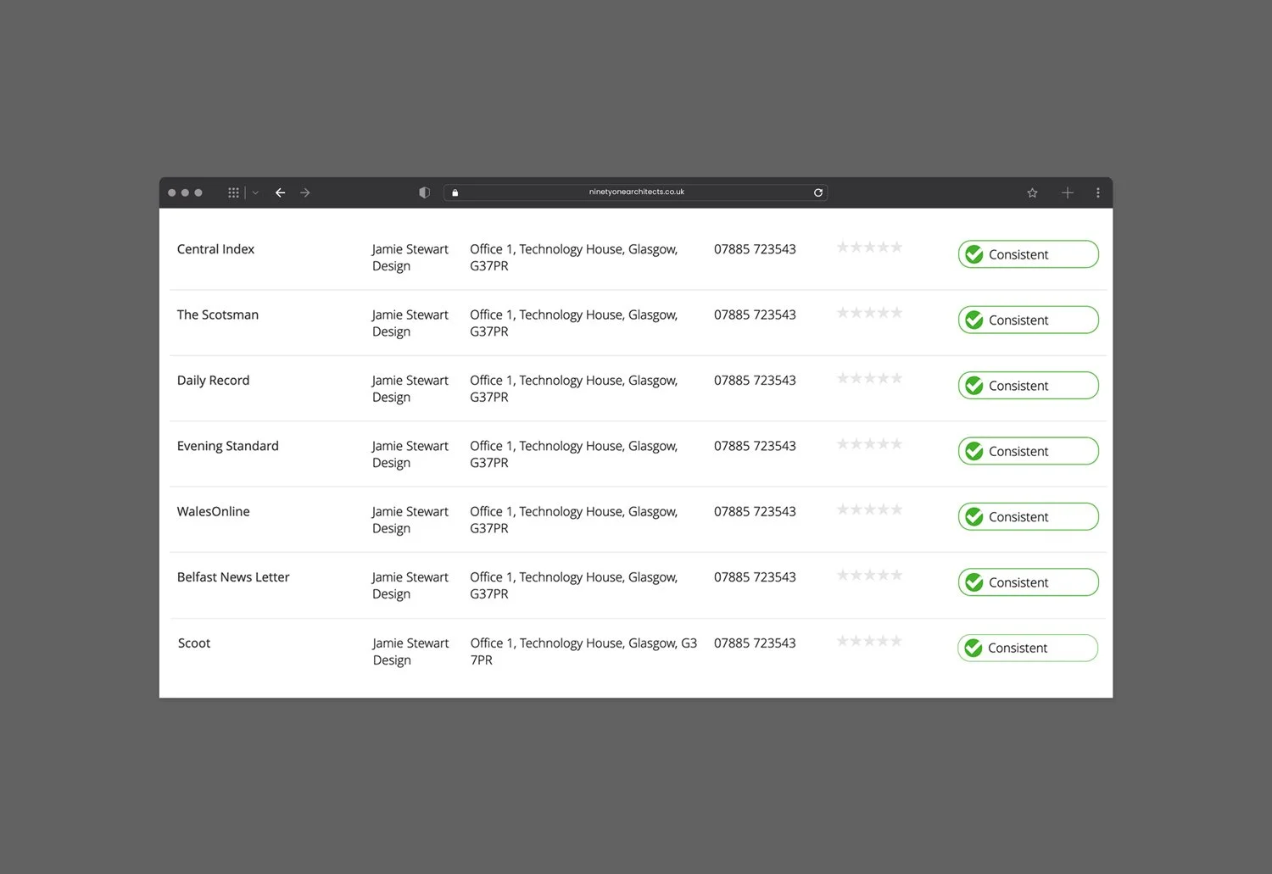1272x874 pixels.
Task: Click phone number in The Scotsman row
Action: pyautogui.click(x=755, y=315)
